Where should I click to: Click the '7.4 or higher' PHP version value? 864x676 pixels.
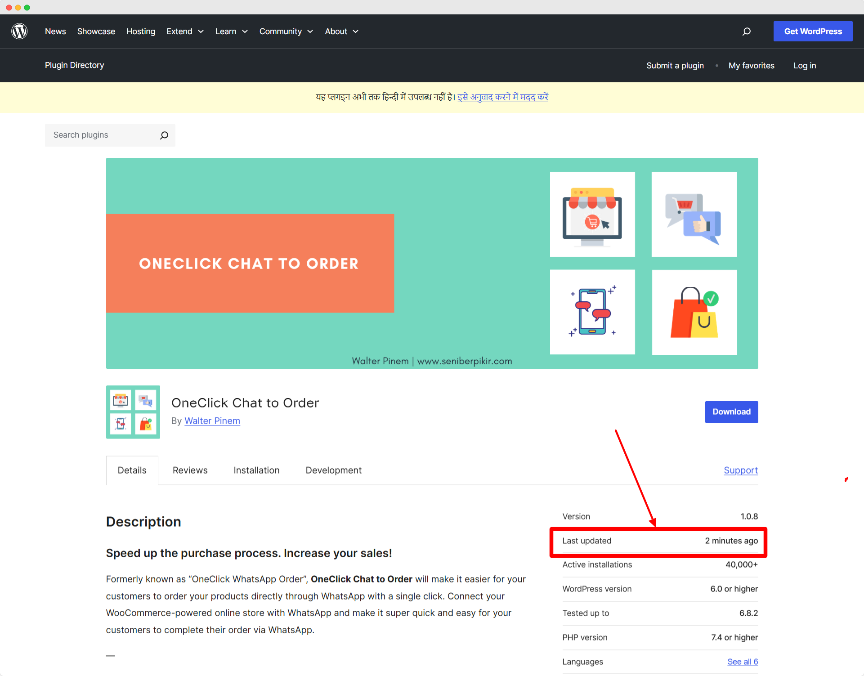pyautogui.click(x=734, y=638)
